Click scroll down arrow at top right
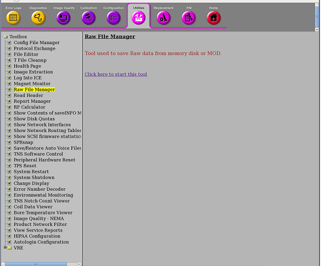 pyautogui.click(x=317, y=30)
